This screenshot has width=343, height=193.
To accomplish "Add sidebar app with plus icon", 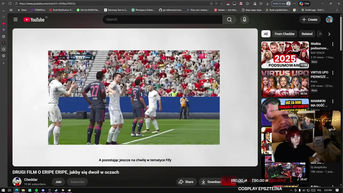I will pos(3,63).
